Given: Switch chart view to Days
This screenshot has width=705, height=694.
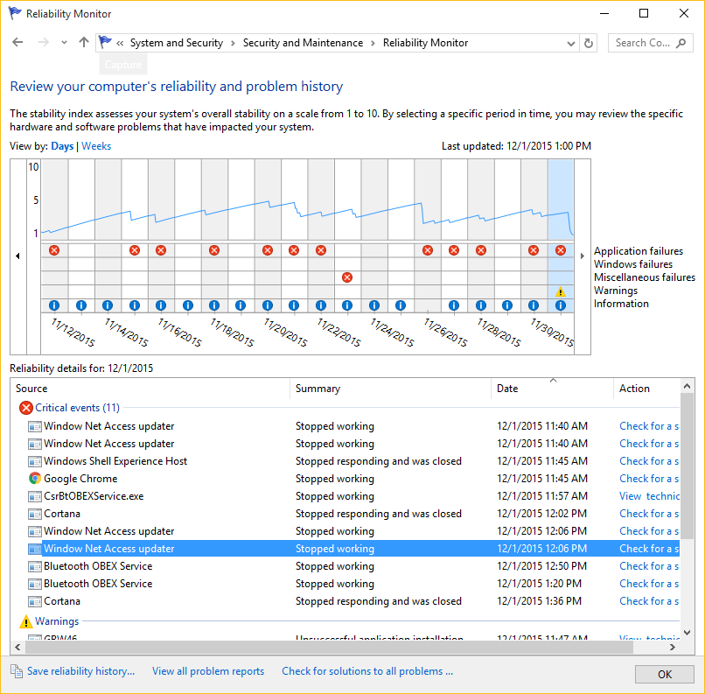Looking at the screenshot, I should click(x=62, y=146).
